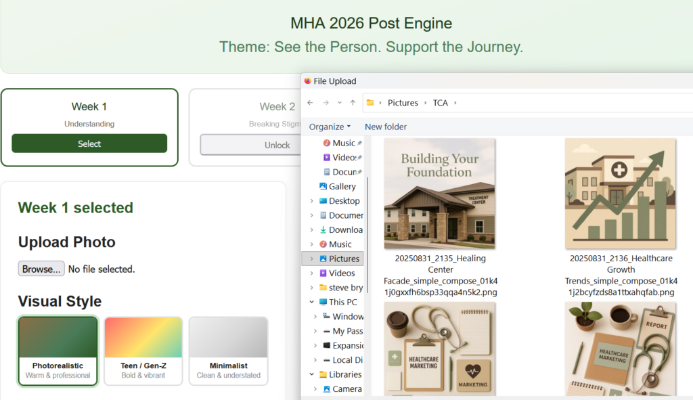This screenshot has width=693, height=400.
Task: Select TCA in the address breadcrumb
Action: [x=440, y=103]
